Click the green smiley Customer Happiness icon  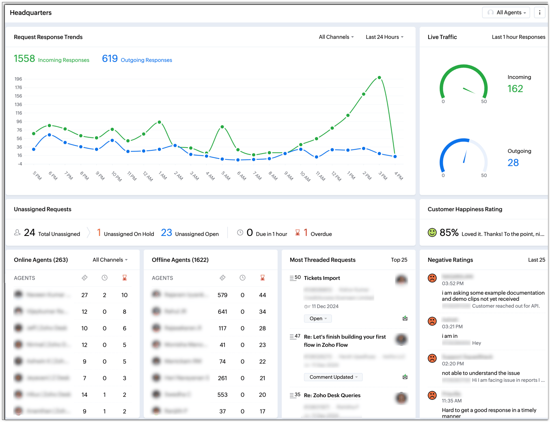coord(432,232)
